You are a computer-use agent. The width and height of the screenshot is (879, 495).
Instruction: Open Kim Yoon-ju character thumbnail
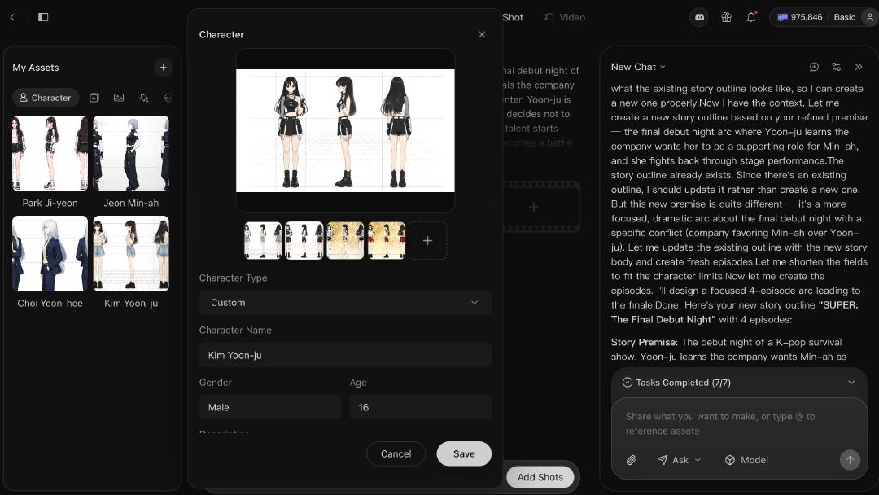tap(131, 253)
